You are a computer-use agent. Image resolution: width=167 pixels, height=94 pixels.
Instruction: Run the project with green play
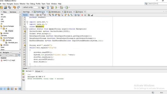(x=56, y=7)
